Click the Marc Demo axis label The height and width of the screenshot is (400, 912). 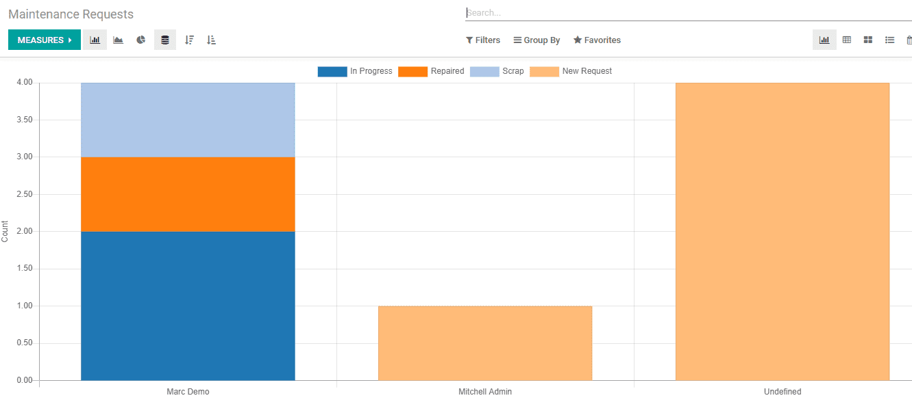click(x=188, y=392)
